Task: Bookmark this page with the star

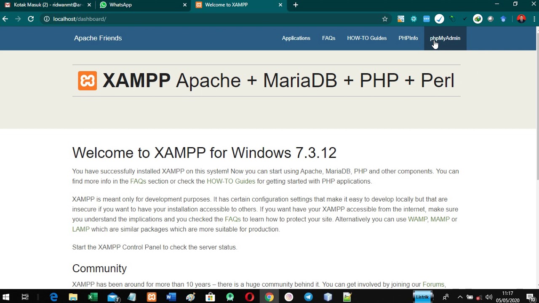Action: click(385, 19)
